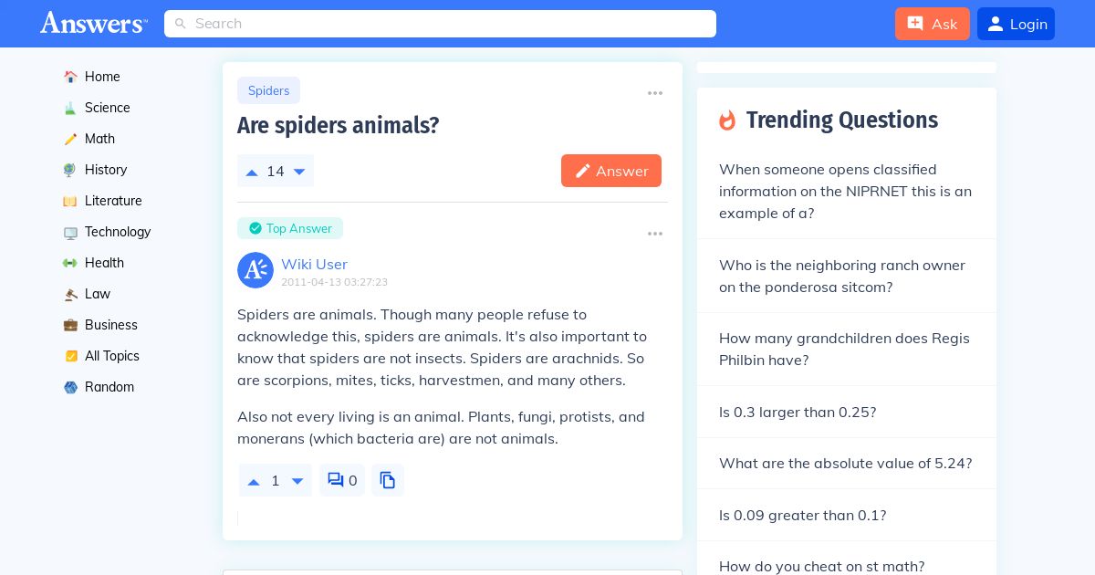This screenshot has height=575, width=1095.
Task: Click the search magnifier icon
Action: coord(181,24)
